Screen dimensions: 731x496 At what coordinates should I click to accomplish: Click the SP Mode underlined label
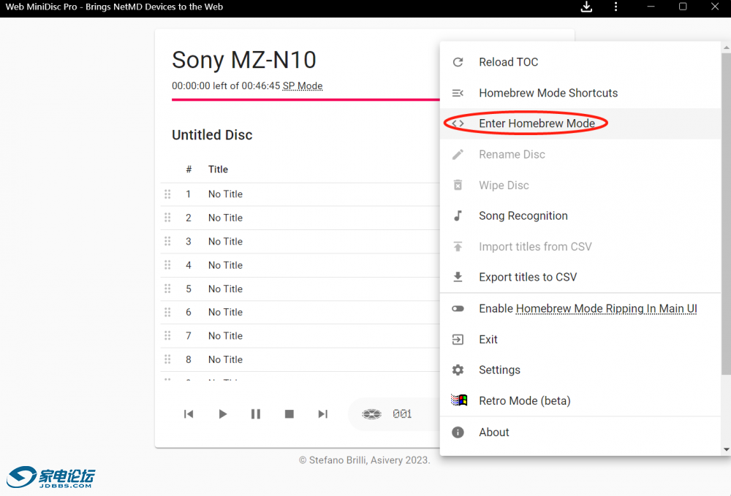coord(303,86)
